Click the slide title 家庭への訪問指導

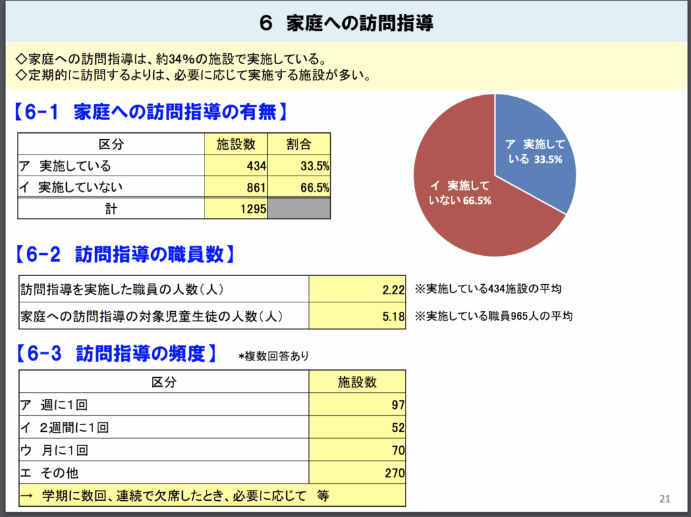(x=345, y=23)
